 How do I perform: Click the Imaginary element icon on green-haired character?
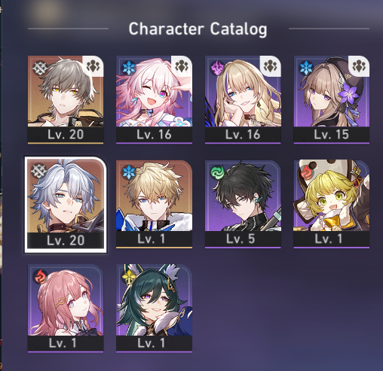click(129, 276)
